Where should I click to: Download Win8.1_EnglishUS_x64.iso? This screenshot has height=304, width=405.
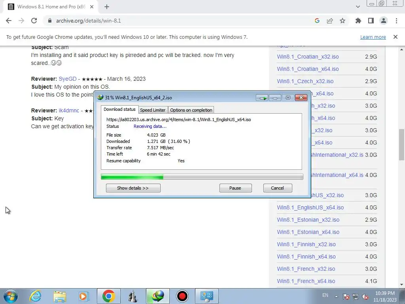(x=310, y=207)
